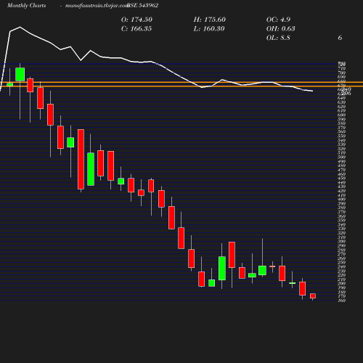Click the "OH: 0.63" reading
This screenshot has height=363, width=363.
281,29
